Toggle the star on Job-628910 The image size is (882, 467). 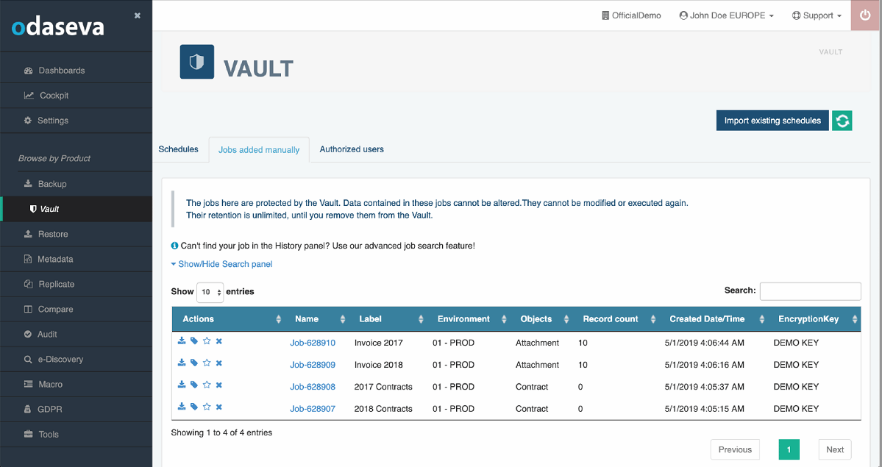205,341
